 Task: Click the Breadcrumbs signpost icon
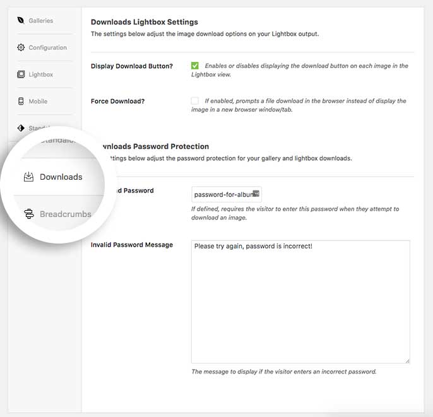pos(29,214)
